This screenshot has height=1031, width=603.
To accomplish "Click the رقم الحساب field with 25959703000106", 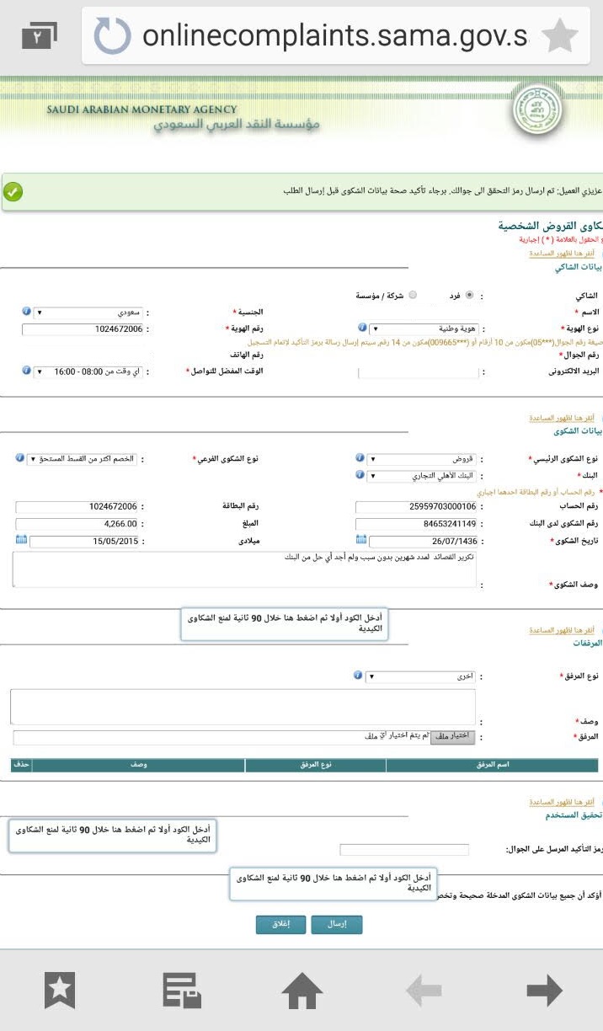I will point(417,507).
